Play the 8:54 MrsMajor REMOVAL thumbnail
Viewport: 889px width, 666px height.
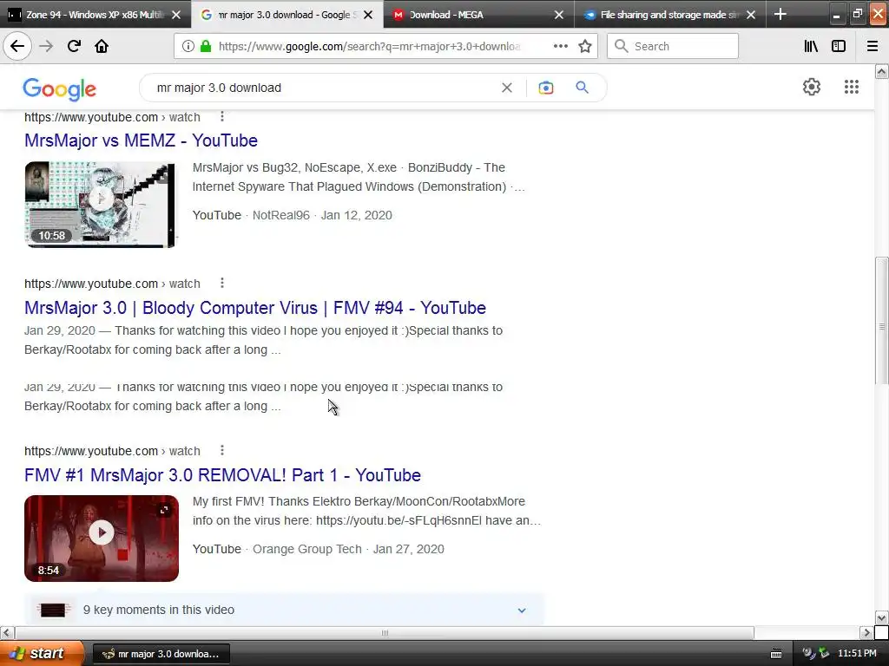click(102, 538)
